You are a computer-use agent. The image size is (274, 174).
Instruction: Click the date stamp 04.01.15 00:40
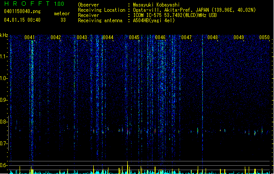(22, 20)
